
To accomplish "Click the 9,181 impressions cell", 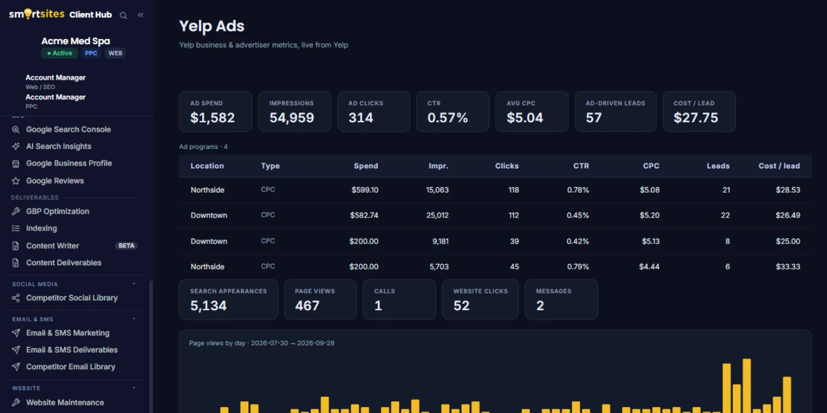I will pos(440,241).
